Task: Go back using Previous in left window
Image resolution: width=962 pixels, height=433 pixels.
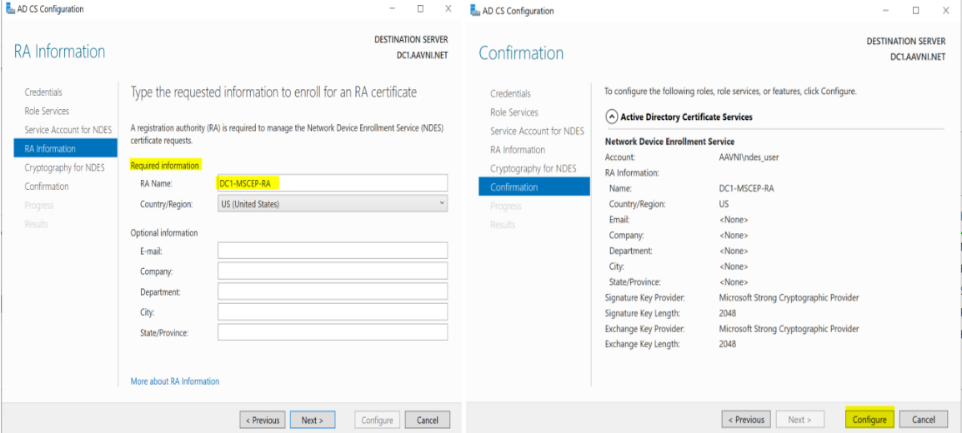Action: (x=262, y=420)
